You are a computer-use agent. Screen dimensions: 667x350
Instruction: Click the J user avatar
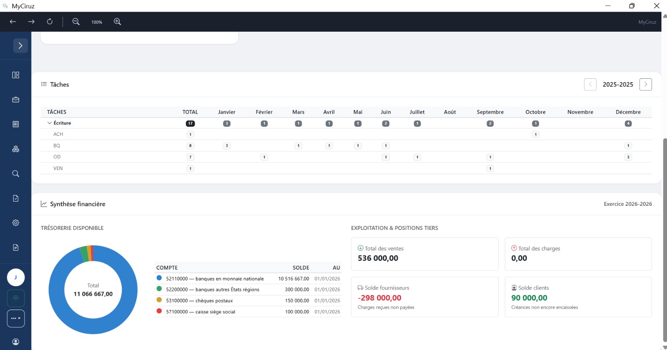tap(16, 277)
